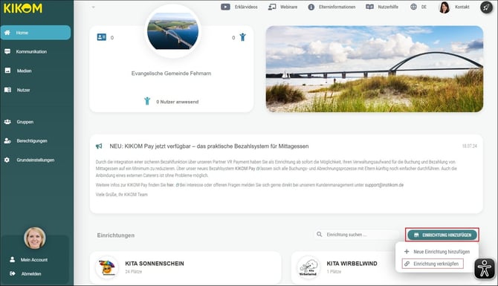Click the sidebar user profile photo
The width and height of the screenshot is (498, 286).
35,238
